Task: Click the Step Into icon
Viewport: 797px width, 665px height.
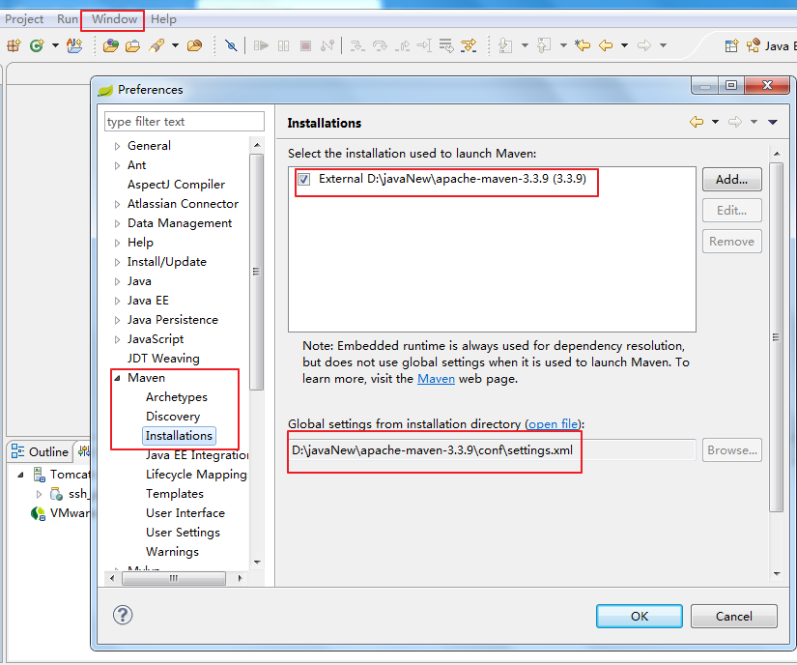Action: (x=357, y=45)
